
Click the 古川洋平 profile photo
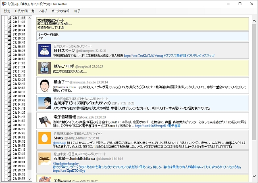(x=44, y=103)
